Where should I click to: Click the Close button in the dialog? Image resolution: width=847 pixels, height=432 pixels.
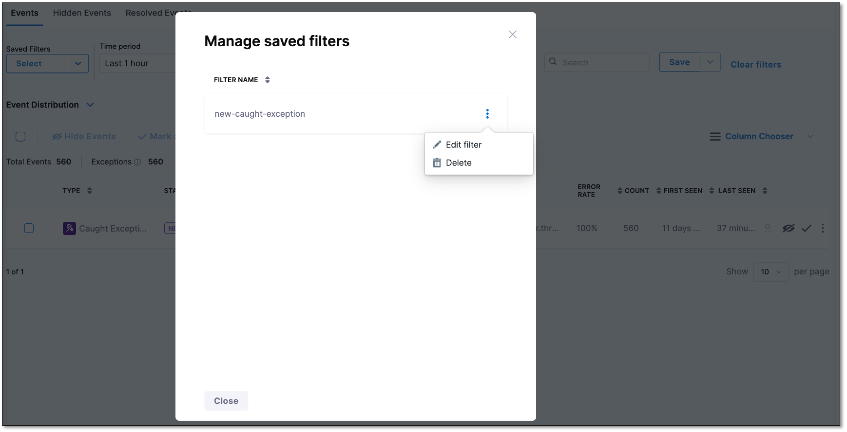pyautogui.click(x=226, y=401)
